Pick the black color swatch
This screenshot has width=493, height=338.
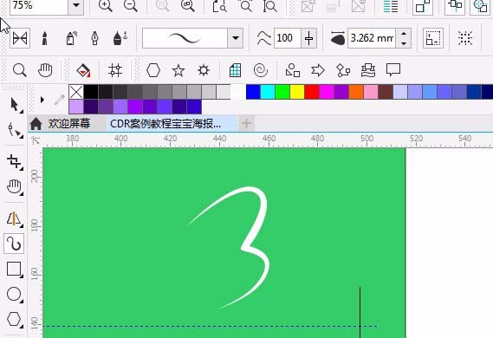tap(91, 92)
